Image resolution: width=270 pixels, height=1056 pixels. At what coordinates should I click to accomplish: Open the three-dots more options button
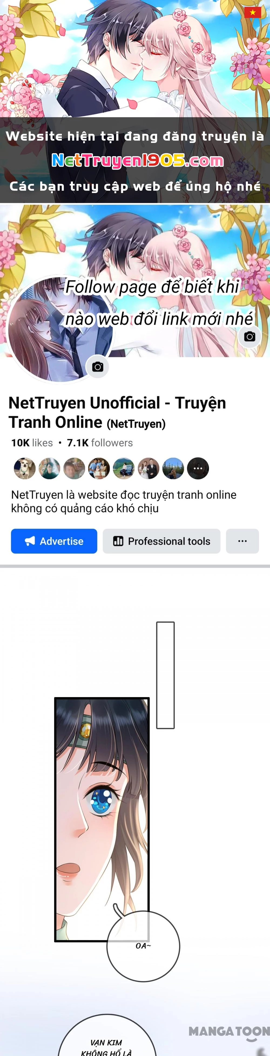[242, 541]
